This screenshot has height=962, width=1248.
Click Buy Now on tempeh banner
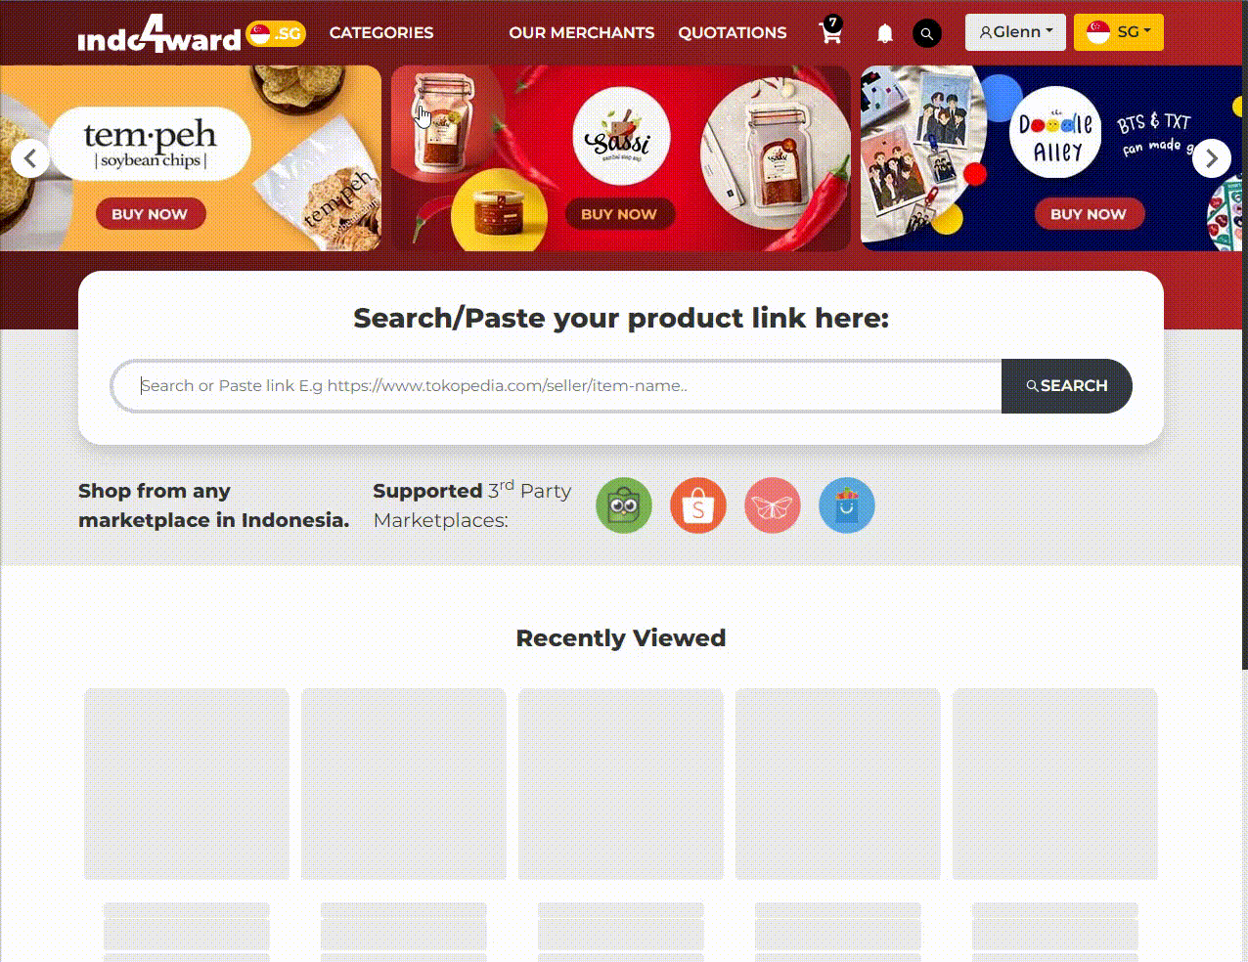150,214
